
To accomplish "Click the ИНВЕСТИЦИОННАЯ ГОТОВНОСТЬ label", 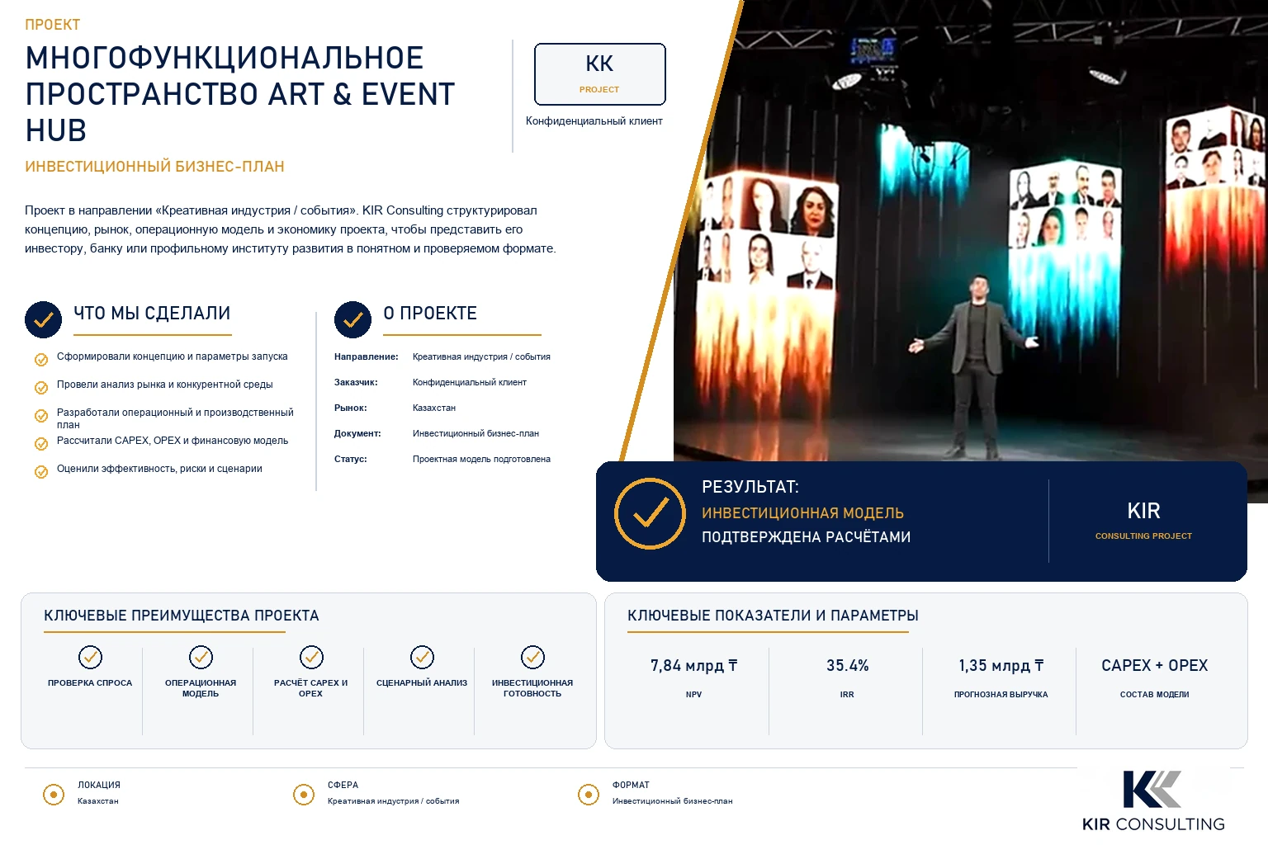I will [532, 688].
